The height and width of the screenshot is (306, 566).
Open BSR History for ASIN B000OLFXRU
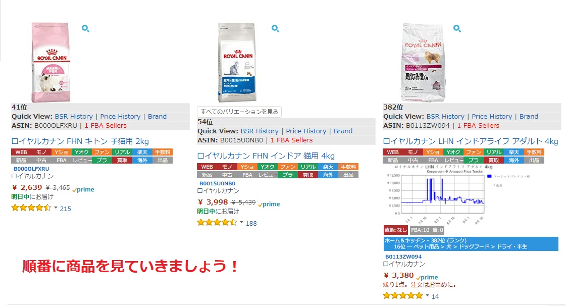click(74, 117)
